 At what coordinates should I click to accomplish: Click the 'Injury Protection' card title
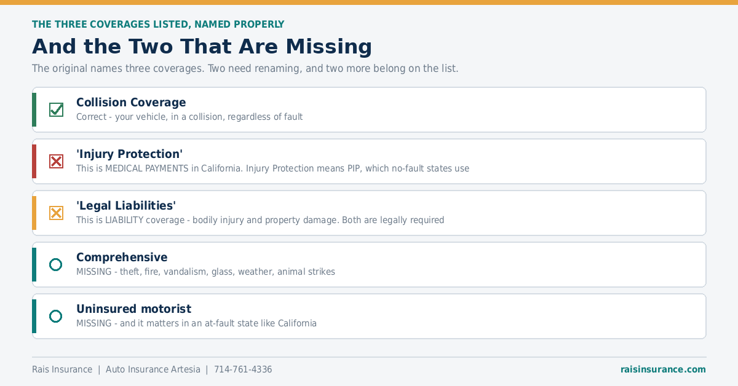[x=129, y=154]
